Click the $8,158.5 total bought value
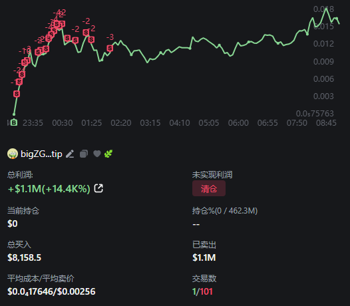Viewport: 350px width, 306px height. (x=25, y=257)
